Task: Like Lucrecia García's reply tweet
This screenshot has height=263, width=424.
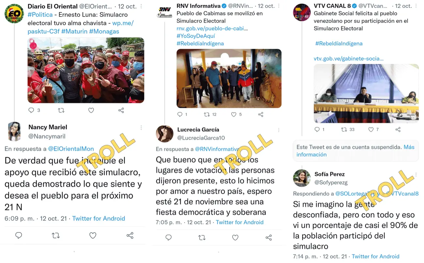Action: click(x=235, y=238)
